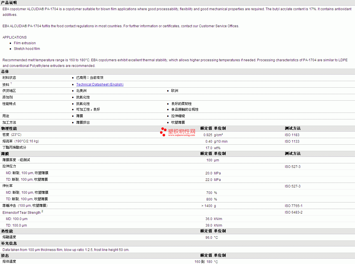Screen dimensions: 355x264
Task: Select the g/10 min unit cell
Action: tap(221, 141)
